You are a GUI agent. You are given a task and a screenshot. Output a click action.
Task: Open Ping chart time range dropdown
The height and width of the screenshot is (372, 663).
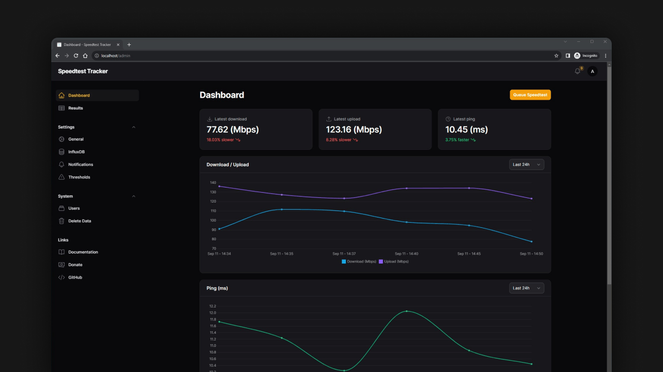[x=526, y=288]
